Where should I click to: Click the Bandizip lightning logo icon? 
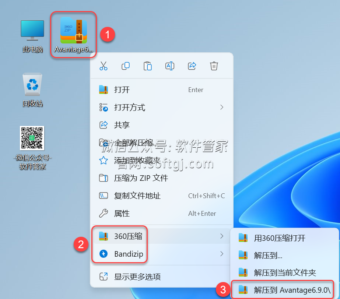[x=104, y=254]
